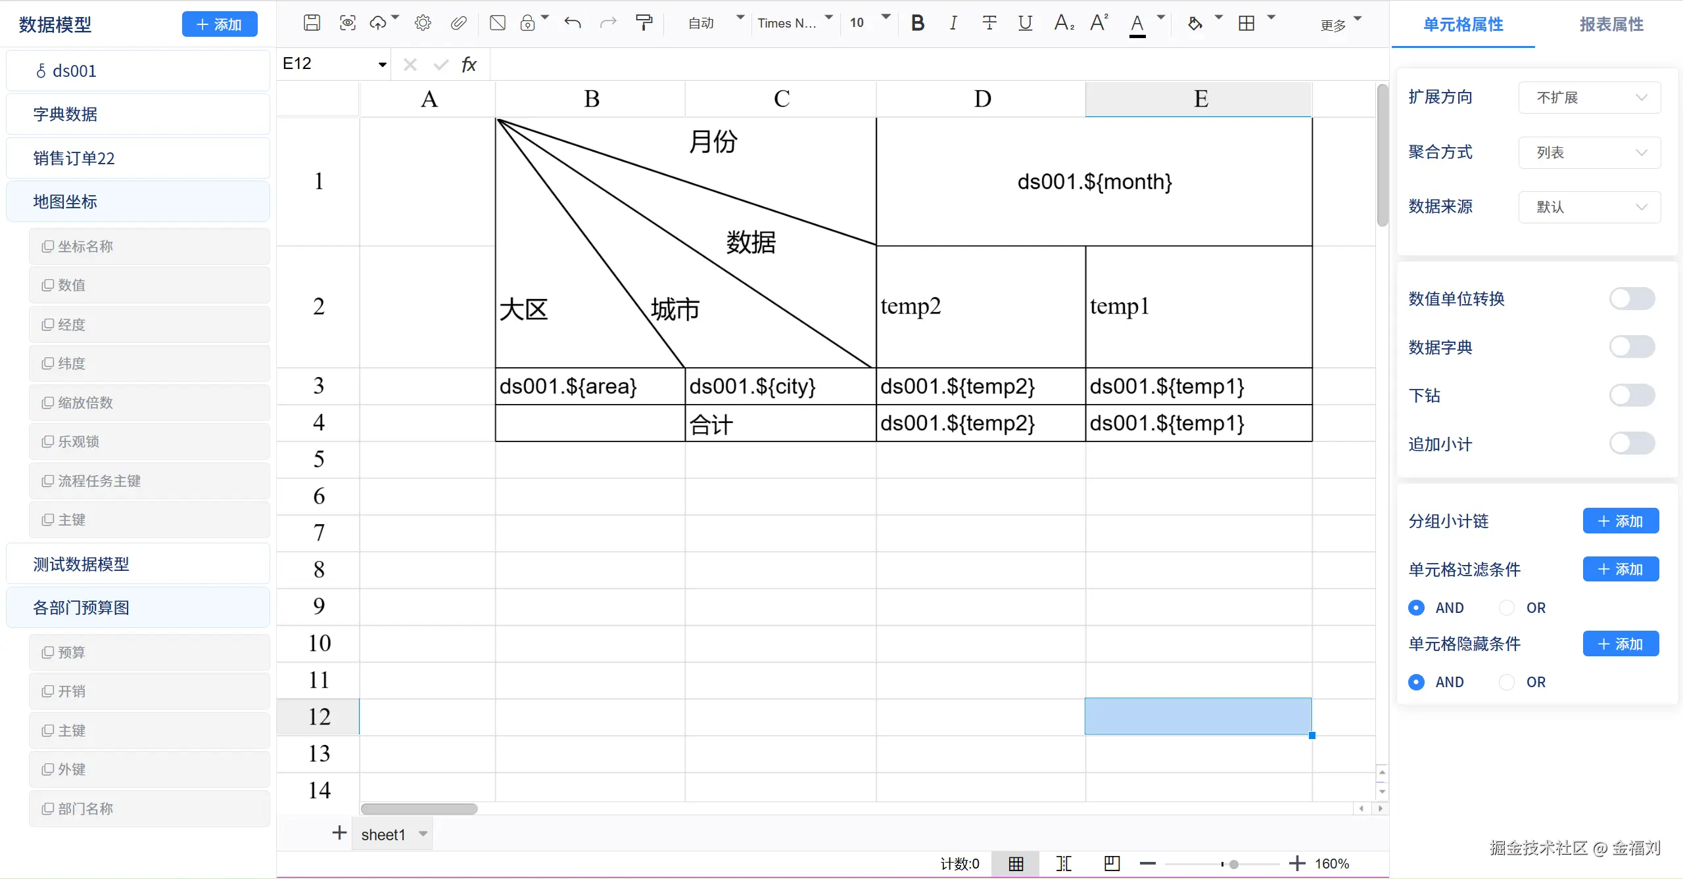Open the sheet1 tab
1683x879 pixels.
pyautogui.click(x=383, y=834)
